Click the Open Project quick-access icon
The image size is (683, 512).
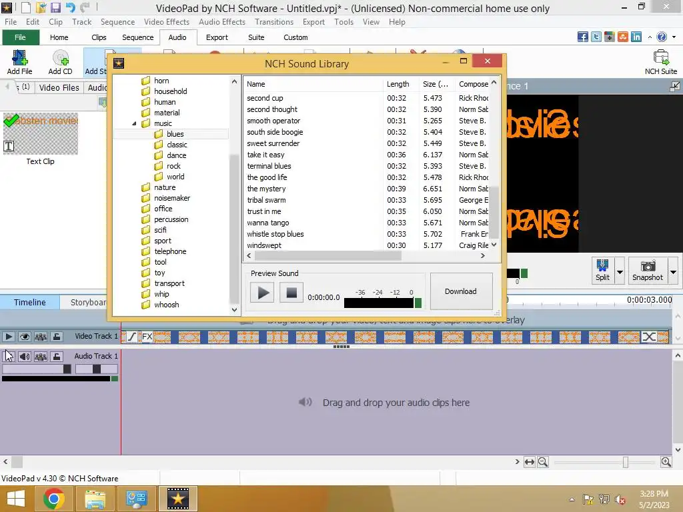(x=41, y=7)
